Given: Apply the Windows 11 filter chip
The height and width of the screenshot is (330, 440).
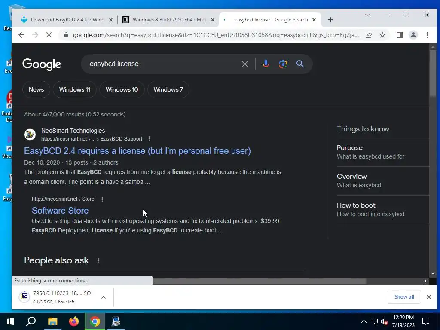Looking at the screenshot, I should point(75,89).
